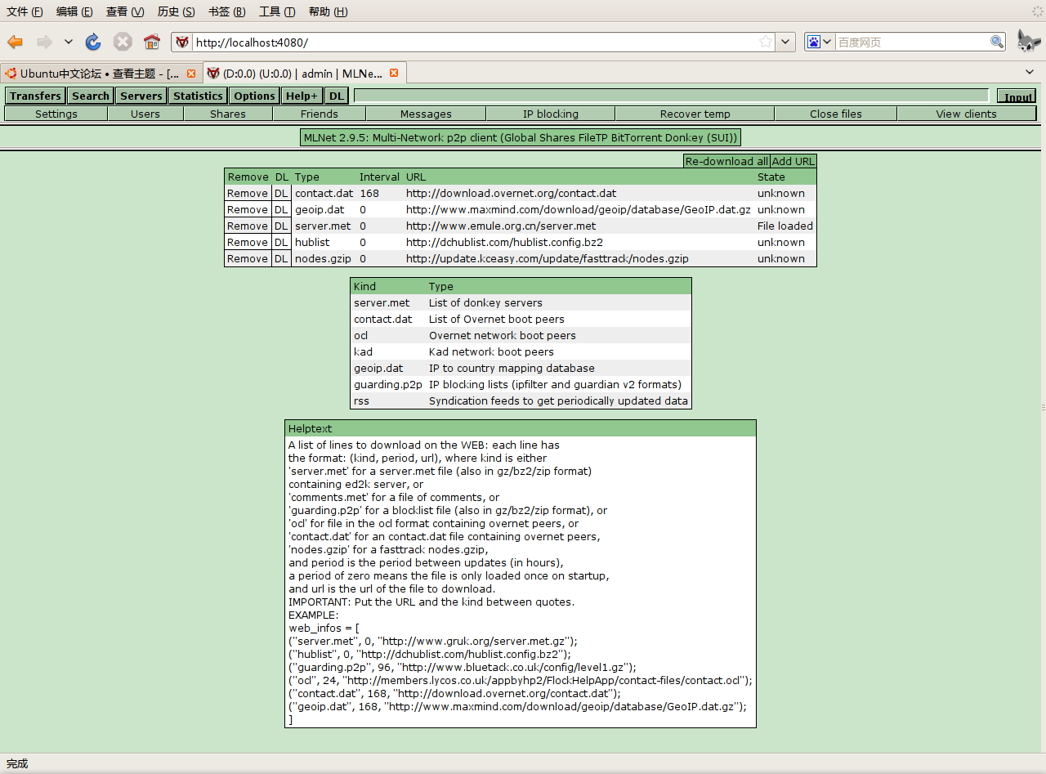The width and height of the screenshot is (1046, 774).
Task: Open the Users submenu item
Action: pyautogui.click(x=145, y=114)
